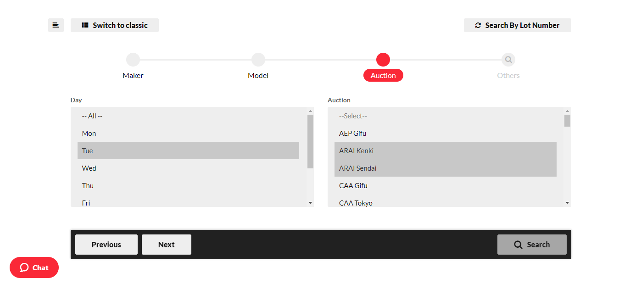Click the refresh icon in Search By Lot Number

(477, 25)
